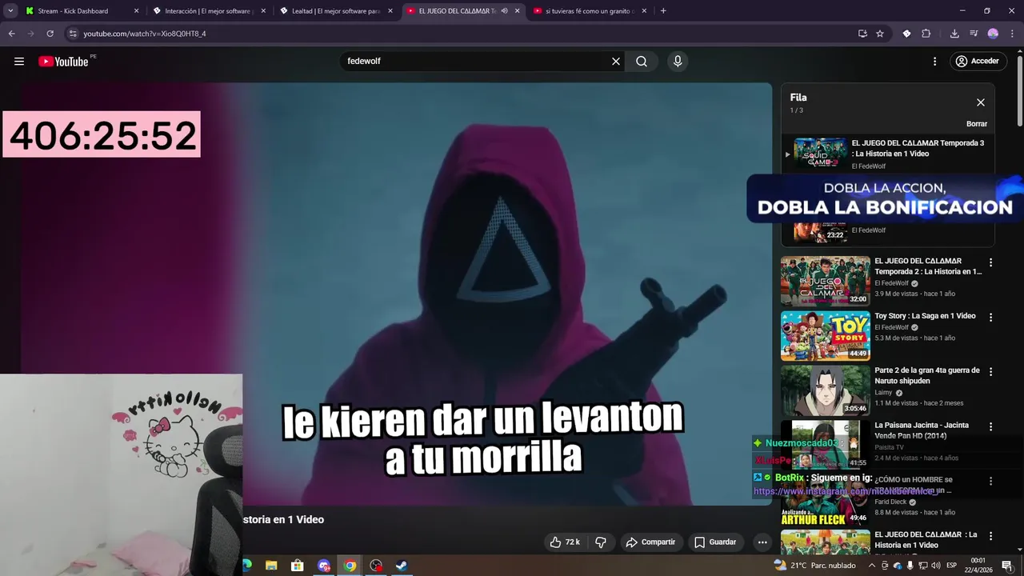
Task: Open the YouTube guide hamburger menu
Action: coord(19,62)
